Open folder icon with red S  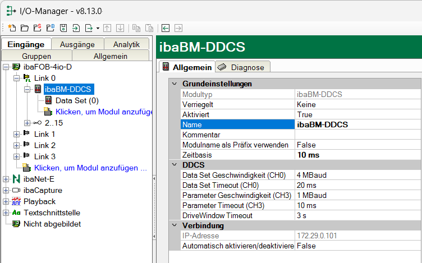pyautogui.click(x=38, y=28)
